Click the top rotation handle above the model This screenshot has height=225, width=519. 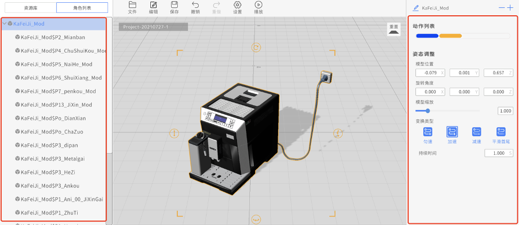click(x=256, y=47)
